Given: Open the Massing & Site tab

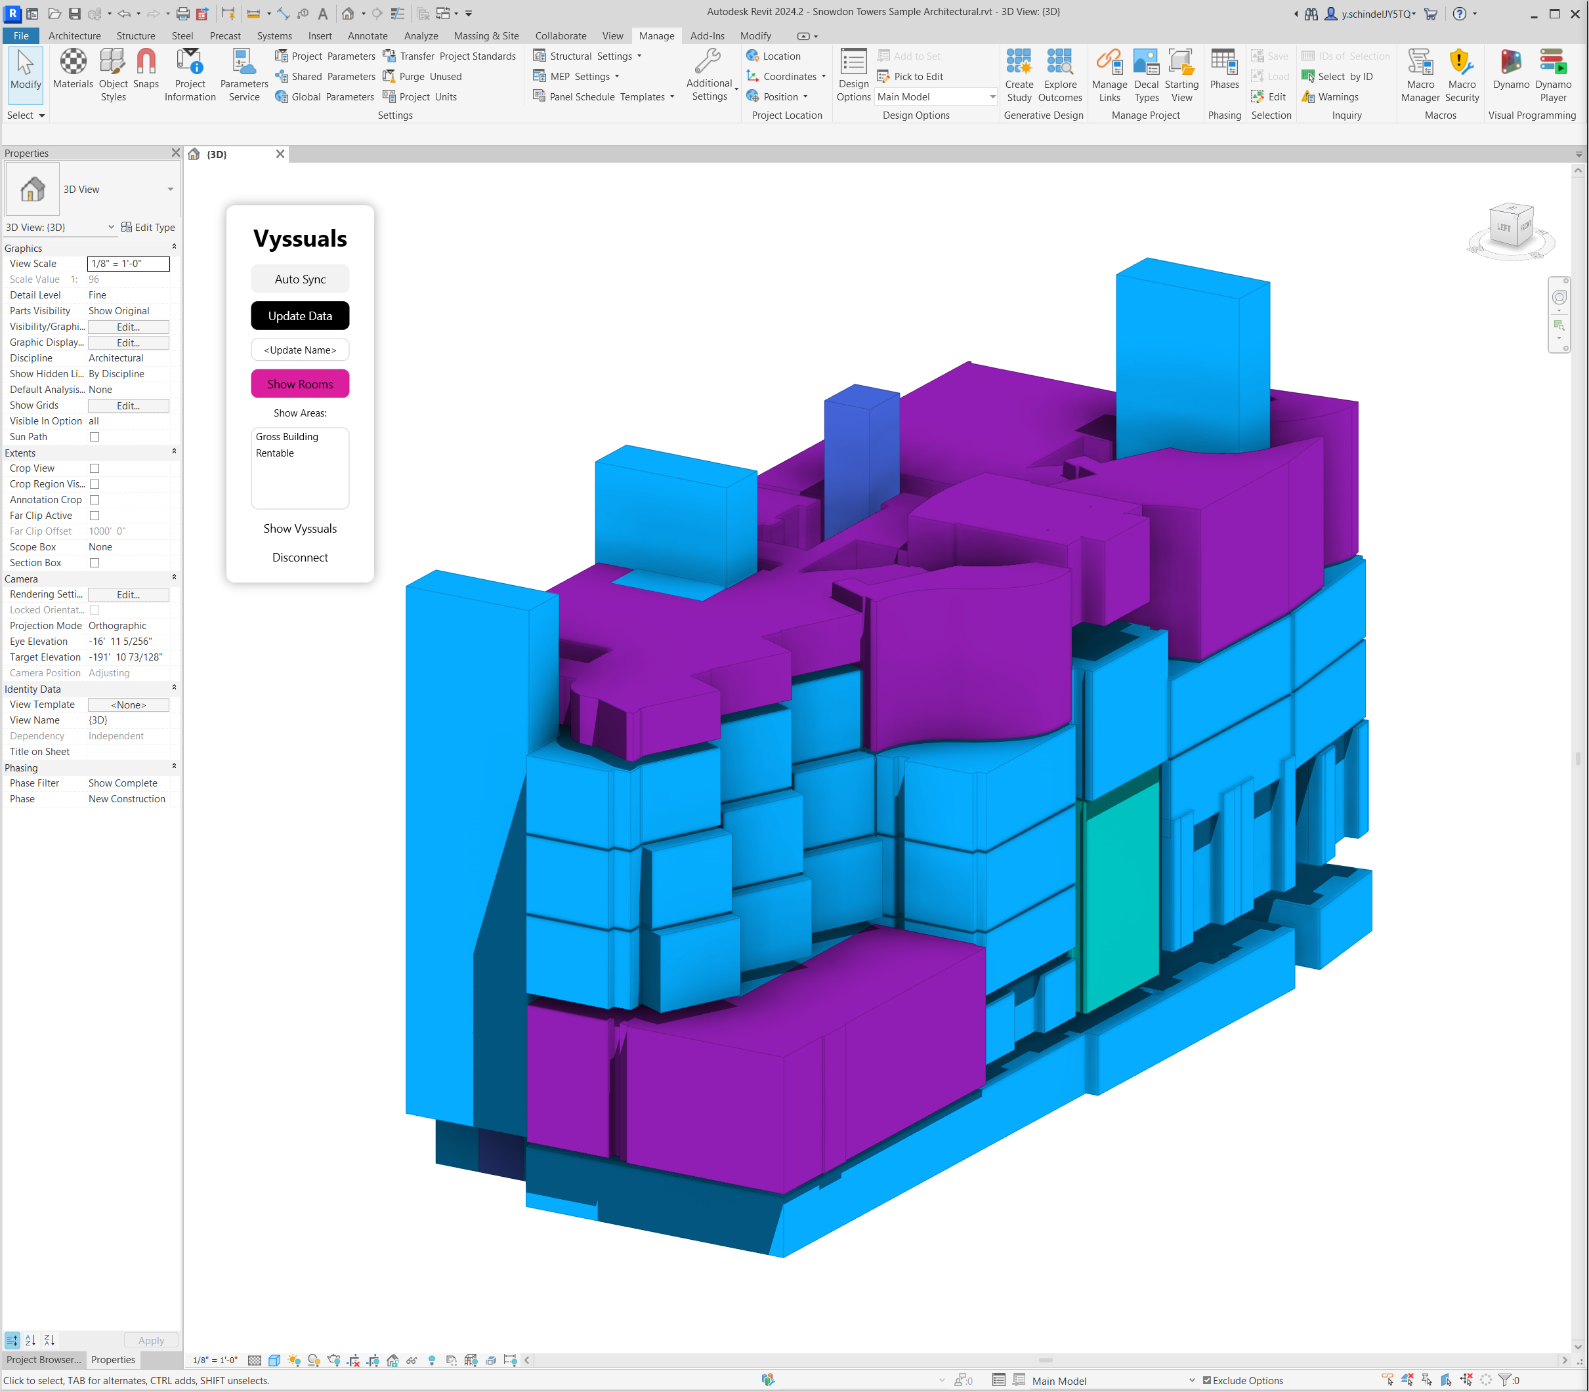Looking at the screenshot, I should (486, 35).
